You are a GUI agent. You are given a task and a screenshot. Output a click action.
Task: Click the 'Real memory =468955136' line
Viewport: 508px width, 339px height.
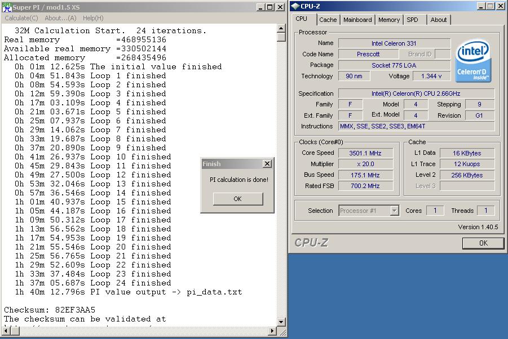tap(85, 39)
